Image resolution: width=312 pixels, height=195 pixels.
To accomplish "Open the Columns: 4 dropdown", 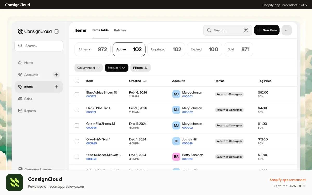I will tap(88, 68).
